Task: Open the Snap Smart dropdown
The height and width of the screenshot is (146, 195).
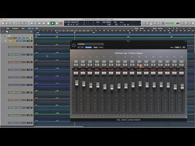Action: [145, 28]
